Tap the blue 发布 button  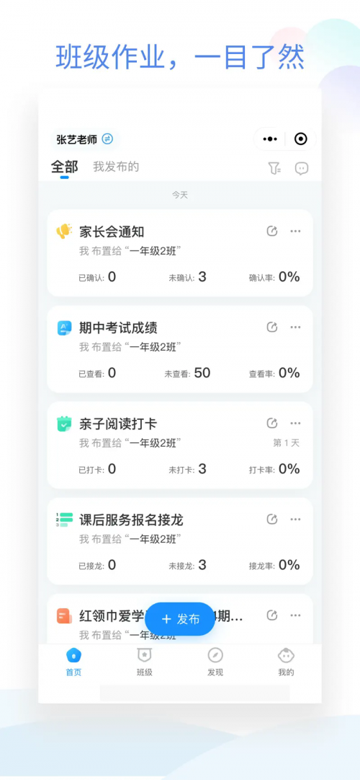click(x=180, y=619)
